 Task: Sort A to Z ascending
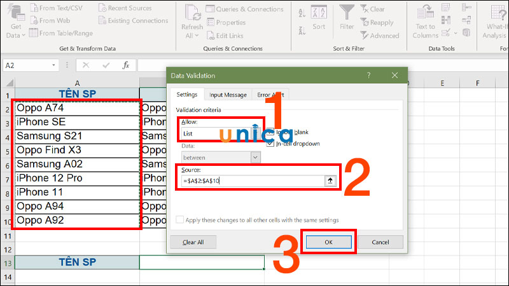click(x=302, y=13)
